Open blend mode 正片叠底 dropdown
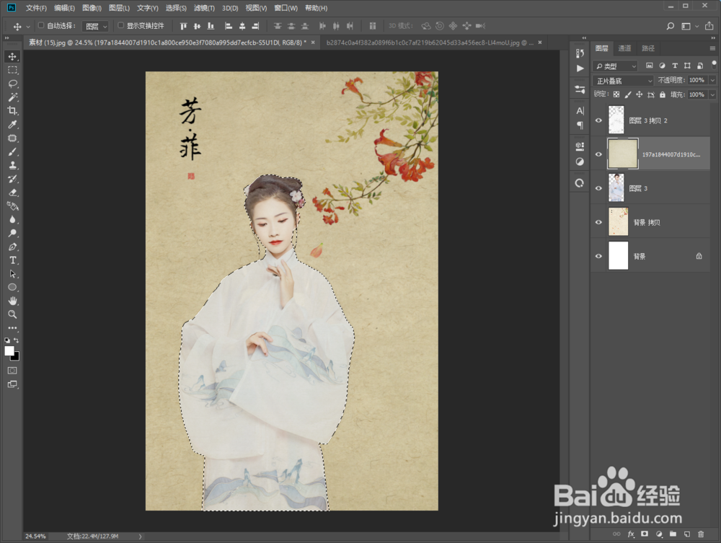Viewport: 721px width, 543px height. click(623, 81)
